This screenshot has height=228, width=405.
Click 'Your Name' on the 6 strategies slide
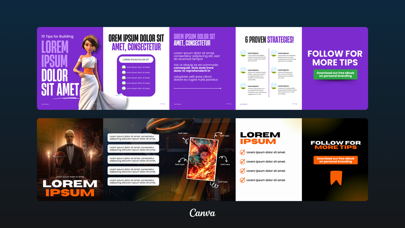point(243,104)
